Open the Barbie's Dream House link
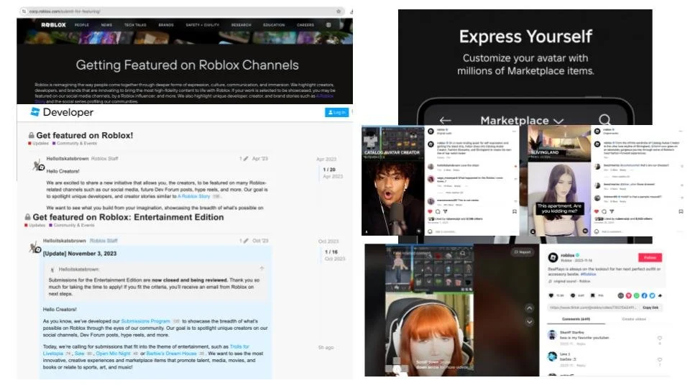 (171, 354)
